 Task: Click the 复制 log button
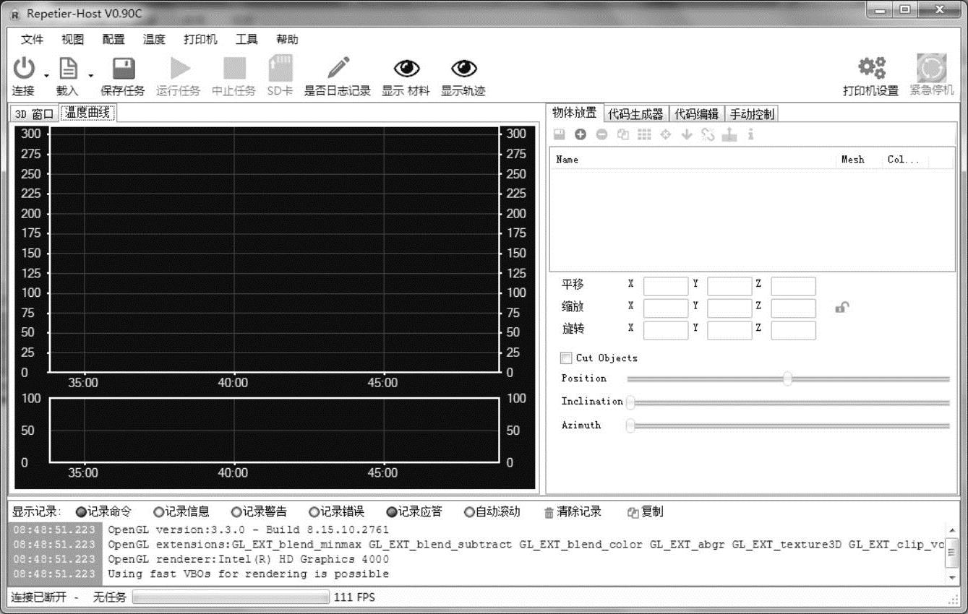(x=645, y=512)
